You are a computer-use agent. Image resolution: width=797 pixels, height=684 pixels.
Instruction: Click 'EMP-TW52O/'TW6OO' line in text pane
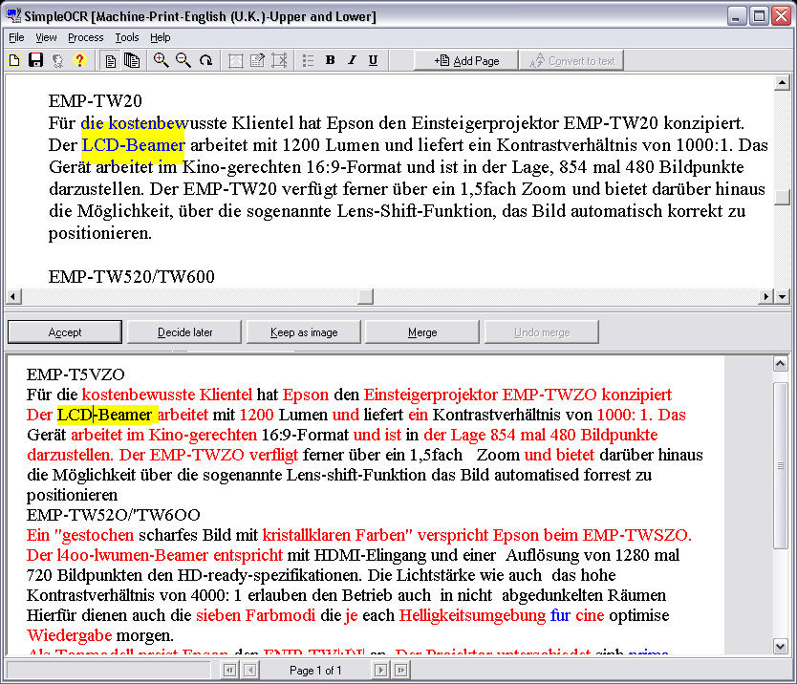[114, 515]
